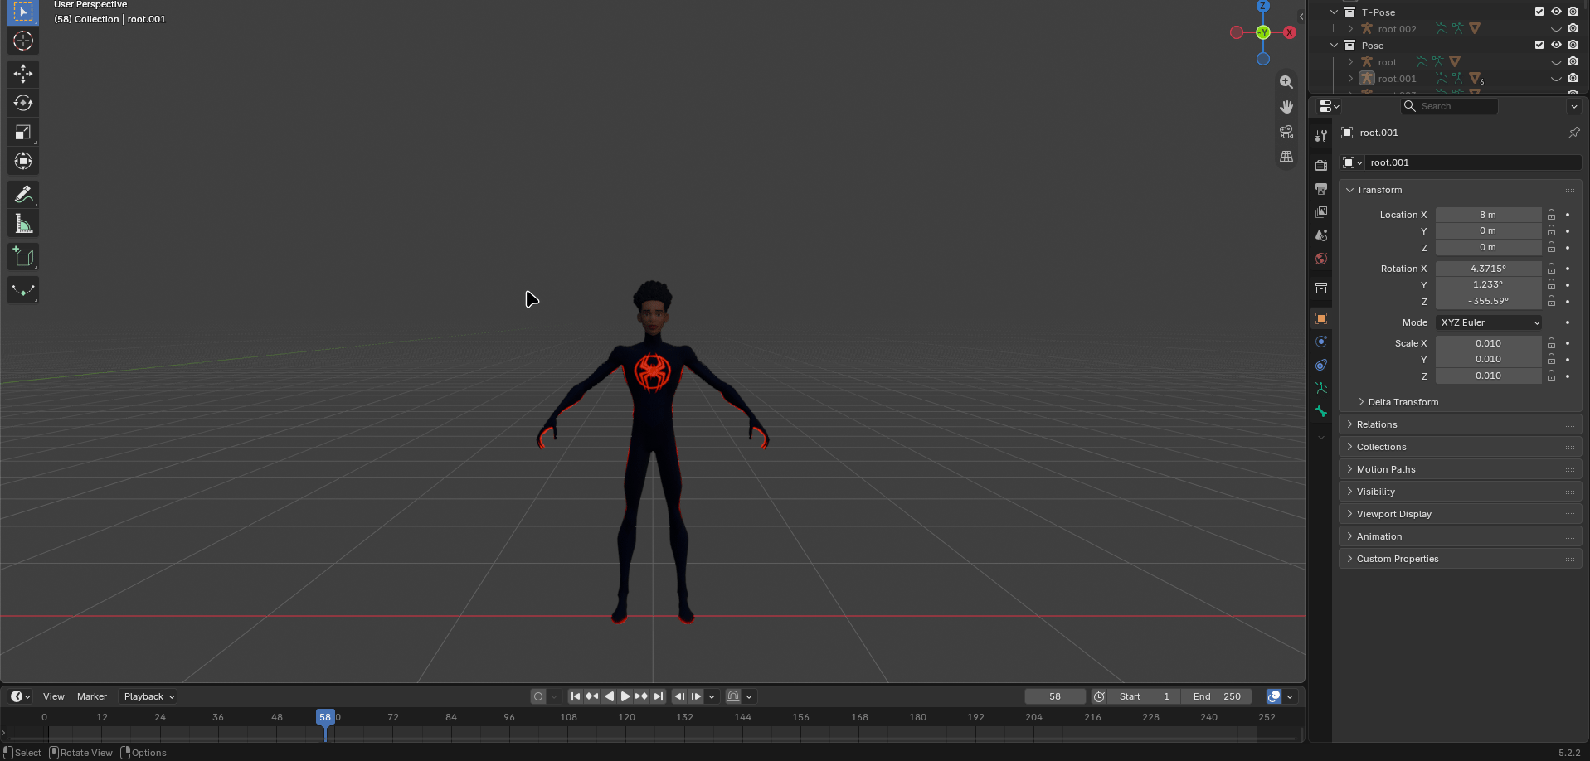Activate the Scale tool

pos(23,132)
